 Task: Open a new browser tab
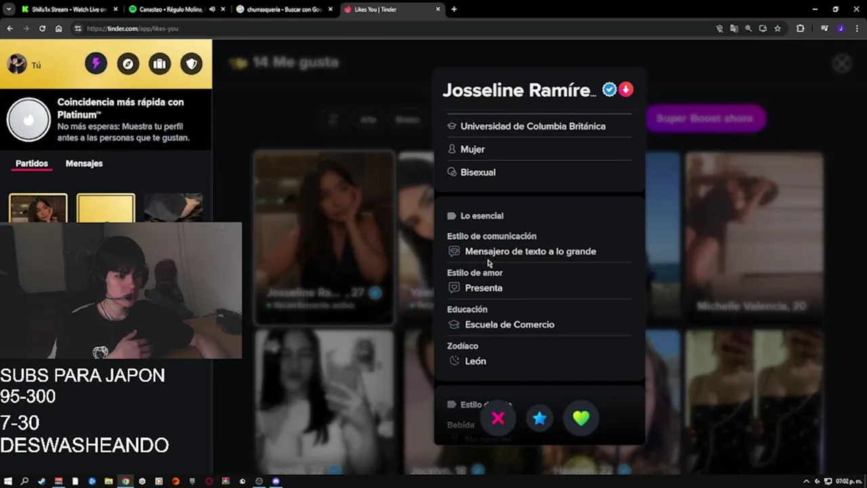[454, 9]
